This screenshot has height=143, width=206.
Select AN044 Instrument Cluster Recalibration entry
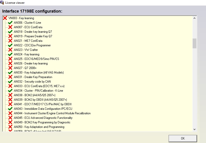[52, 113]
